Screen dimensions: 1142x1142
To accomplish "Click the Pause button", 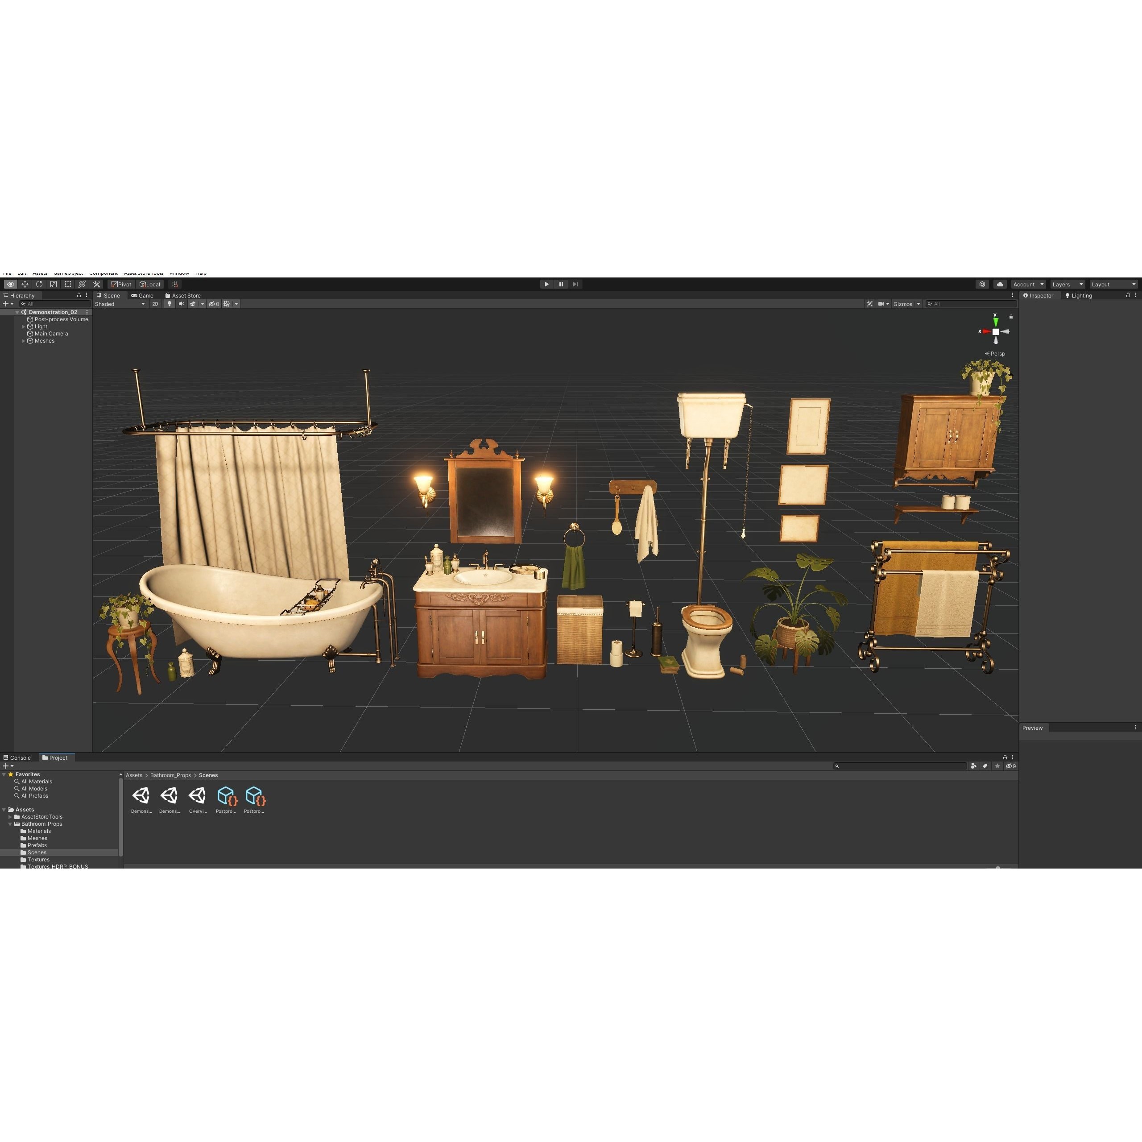I will 561,284.
